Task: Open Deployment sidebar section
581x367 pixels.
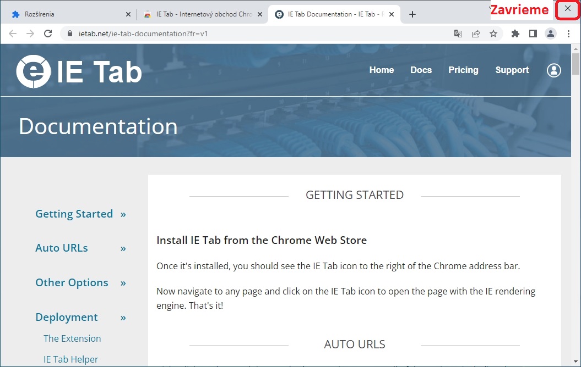Action: [x=67, y=317]
